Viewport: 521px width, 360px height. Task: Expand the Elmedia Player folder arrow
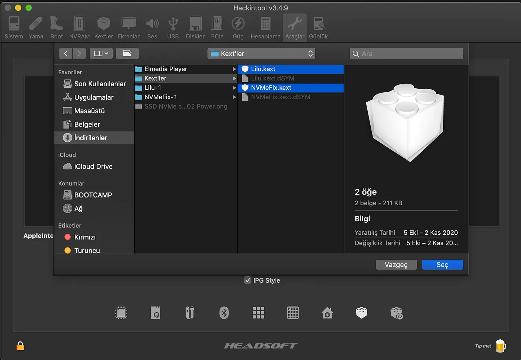tap(234, 69)
